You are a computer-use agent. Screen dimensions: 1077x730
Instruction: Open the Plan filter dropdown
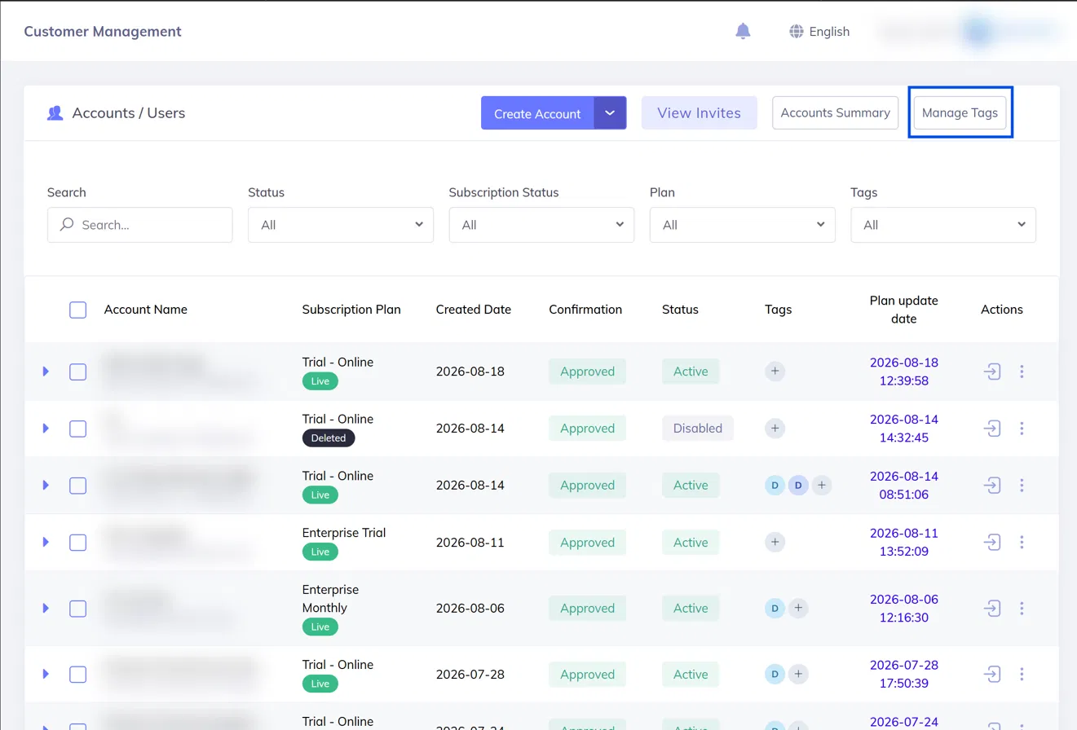click(x=742, y=225)
